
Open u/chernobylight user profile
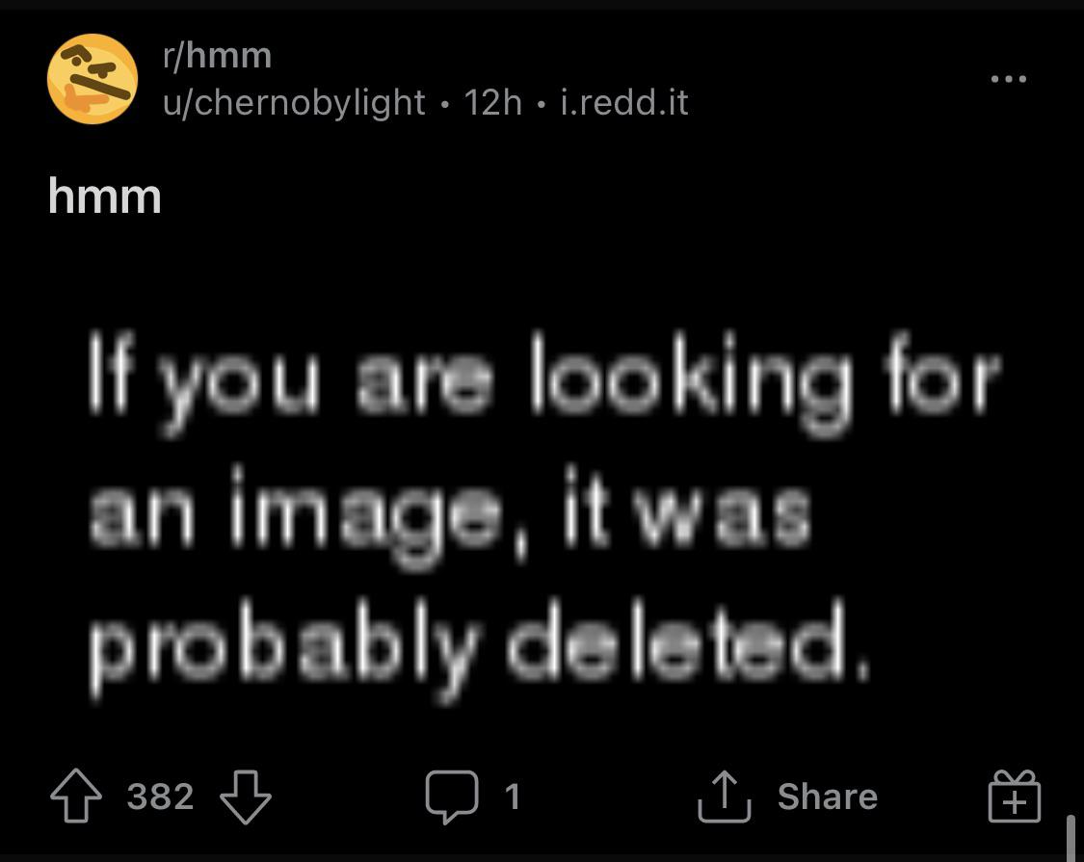coord(294,102)
